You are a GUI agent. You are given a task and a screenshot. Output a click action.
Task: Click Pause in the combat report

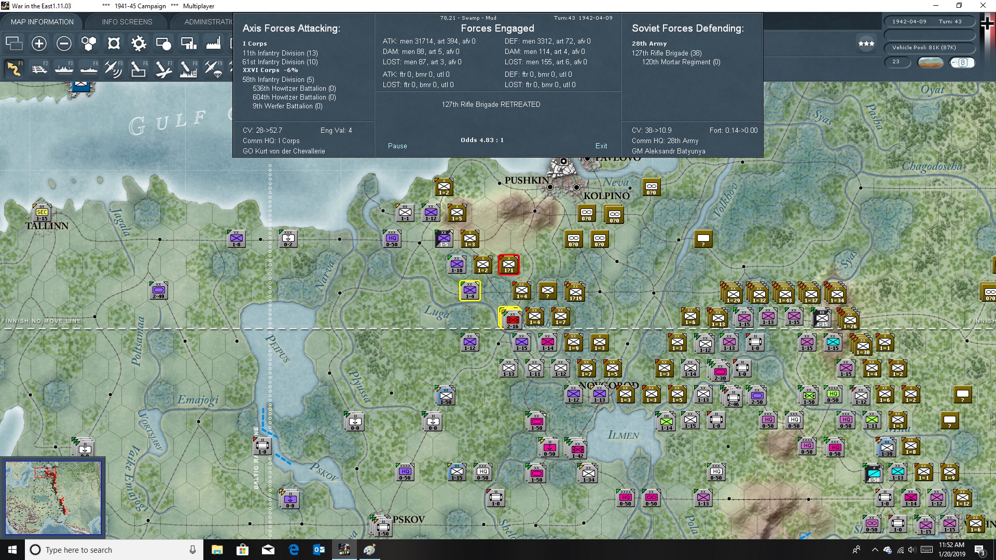[x=397, y=146]
